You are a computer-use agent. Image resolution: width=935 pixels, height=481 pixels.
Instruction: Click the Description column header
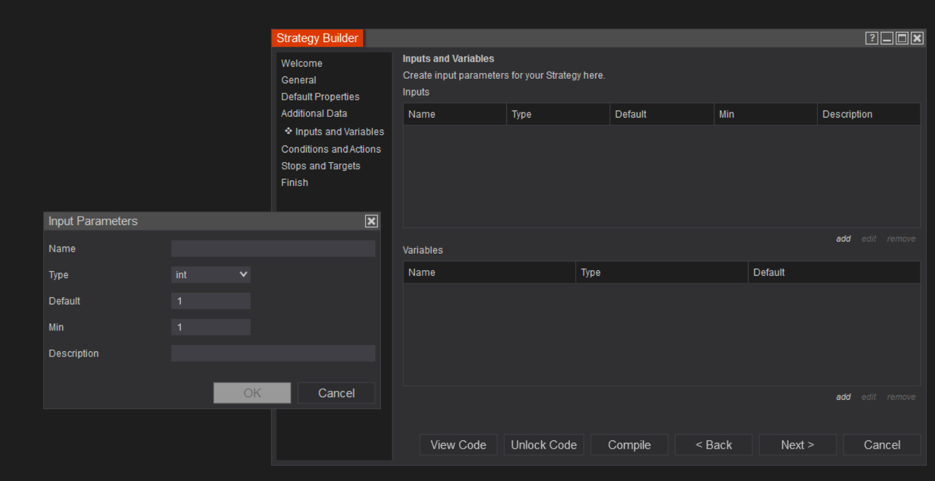[x=869, y=114]
